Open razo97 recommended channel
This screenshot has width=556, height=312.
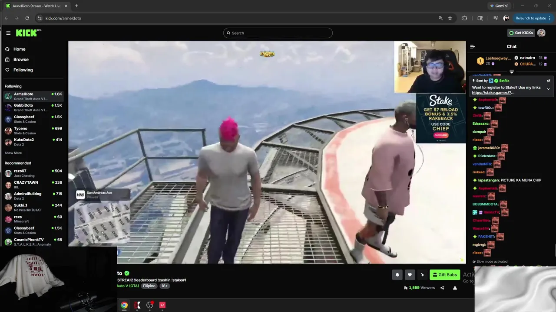tap(33, 173)
